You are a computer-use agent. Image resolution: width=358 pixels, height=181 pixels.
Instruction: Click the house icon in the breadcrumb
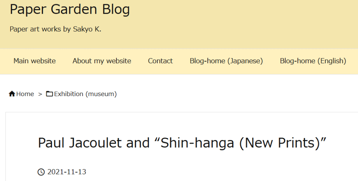click(12, 94)
